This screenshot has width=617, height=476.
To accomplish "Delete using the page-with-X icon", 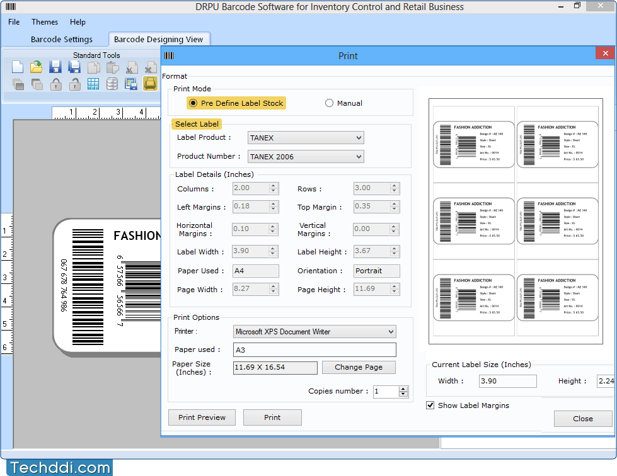I will [150, 67].
